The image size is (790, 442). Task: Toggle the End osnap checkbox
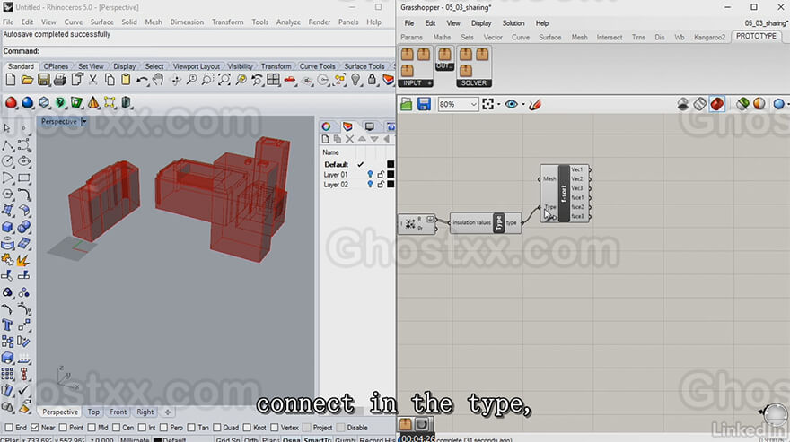[9, 428]
